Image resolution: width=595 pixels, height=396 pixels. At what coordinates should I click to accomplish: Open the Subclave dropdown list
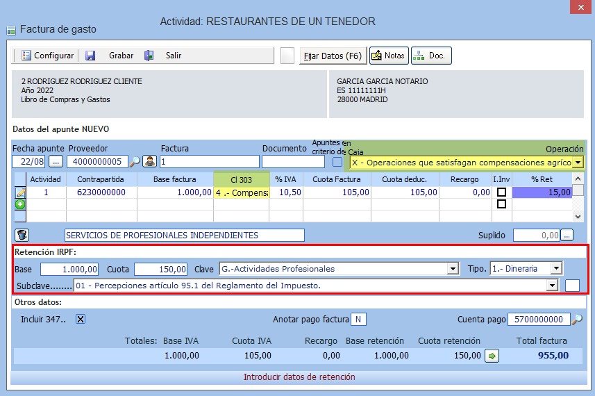[x=553, y=286]
